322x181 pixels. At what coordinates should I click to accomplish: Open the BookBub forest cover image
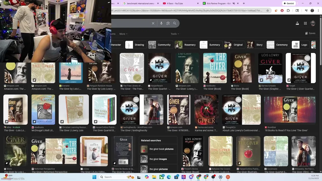tap(290, 110)
